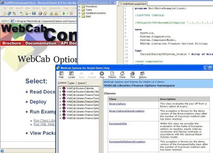The image size is (213, 153).
Task: Expand the Uses node in the code explorer
Action: (x=79, y=17)
